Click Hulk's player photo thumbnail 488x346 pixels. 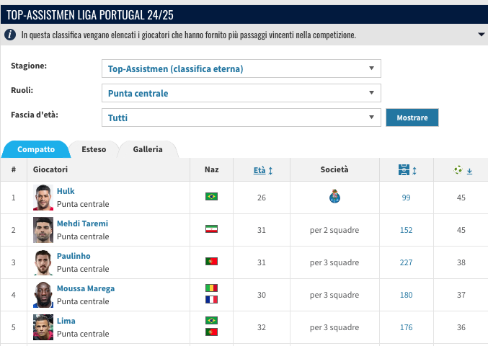[43, 198]
